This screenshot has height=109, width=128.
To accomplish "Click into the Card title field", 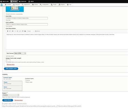I will tap(27, 18).
